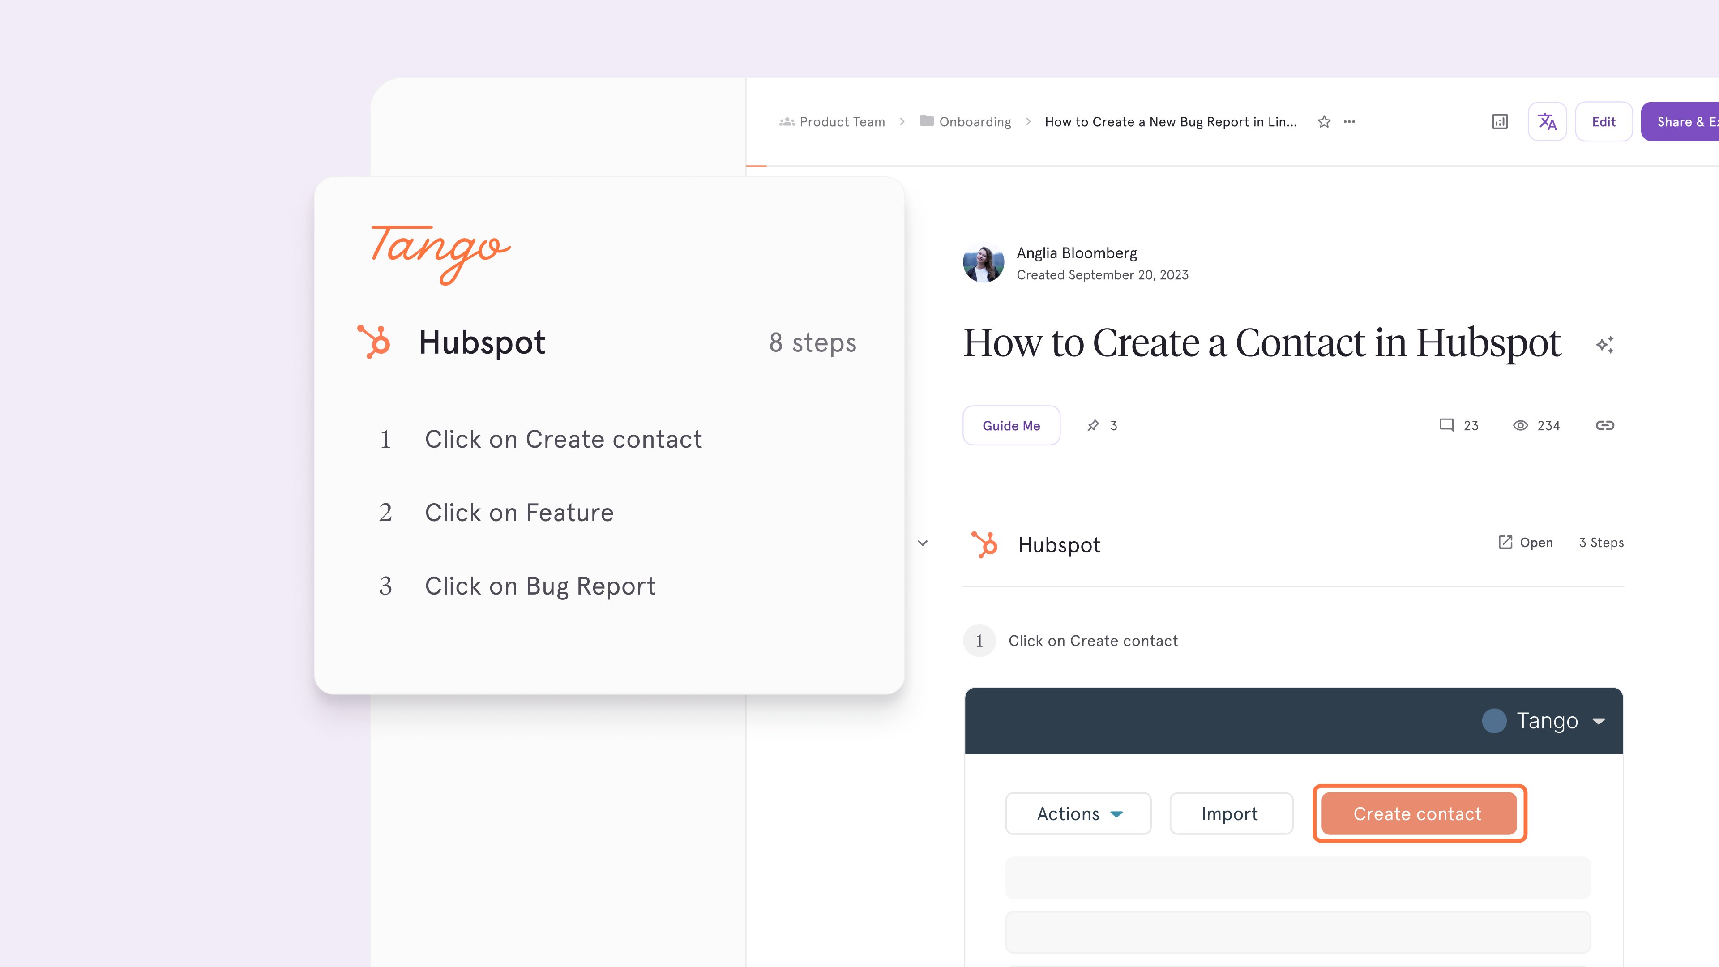
Task: Click the 8 steps label on card
Action: [x=812, y=343]
